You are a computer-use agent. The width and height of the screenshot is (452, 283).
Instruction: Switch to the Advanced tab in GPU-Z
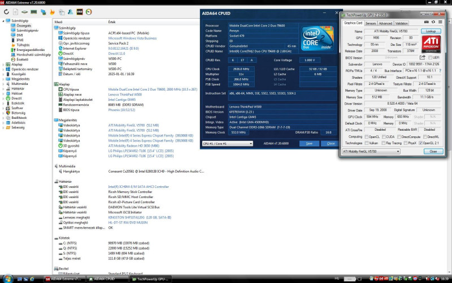[x=385, y=23]
